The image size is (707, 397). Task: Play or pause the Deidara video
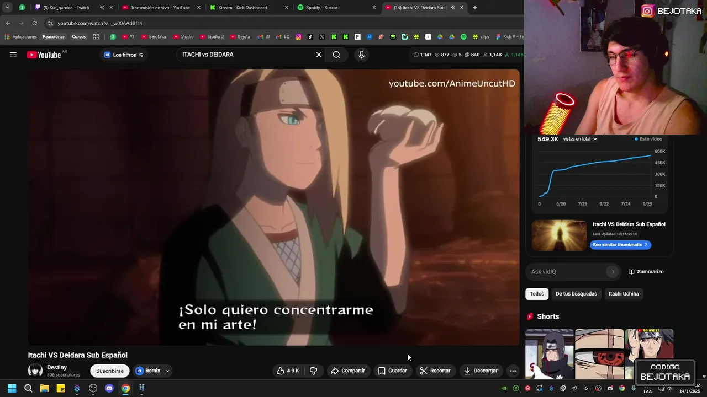coord(274,207)
